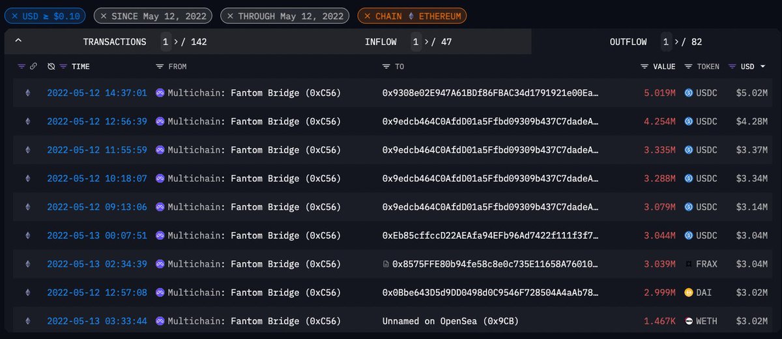Image resolution: width=782 pixels, height=339 pixels.
Task: Open the USD column filter icon
Action: [732, 66]
